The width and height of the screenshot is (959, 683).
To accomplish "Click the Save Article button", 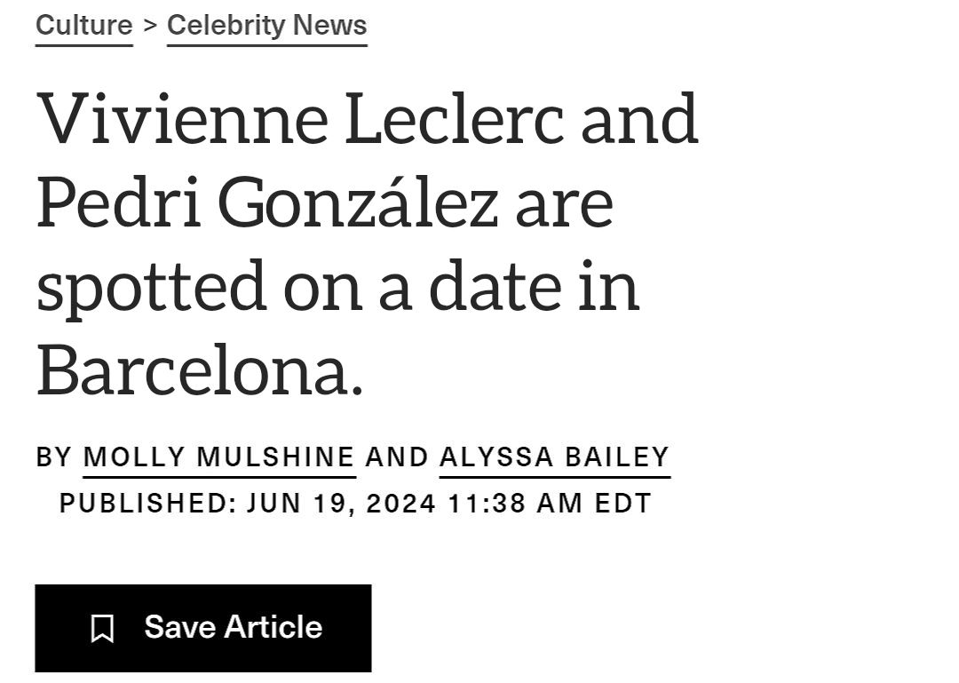I will 203,628.
